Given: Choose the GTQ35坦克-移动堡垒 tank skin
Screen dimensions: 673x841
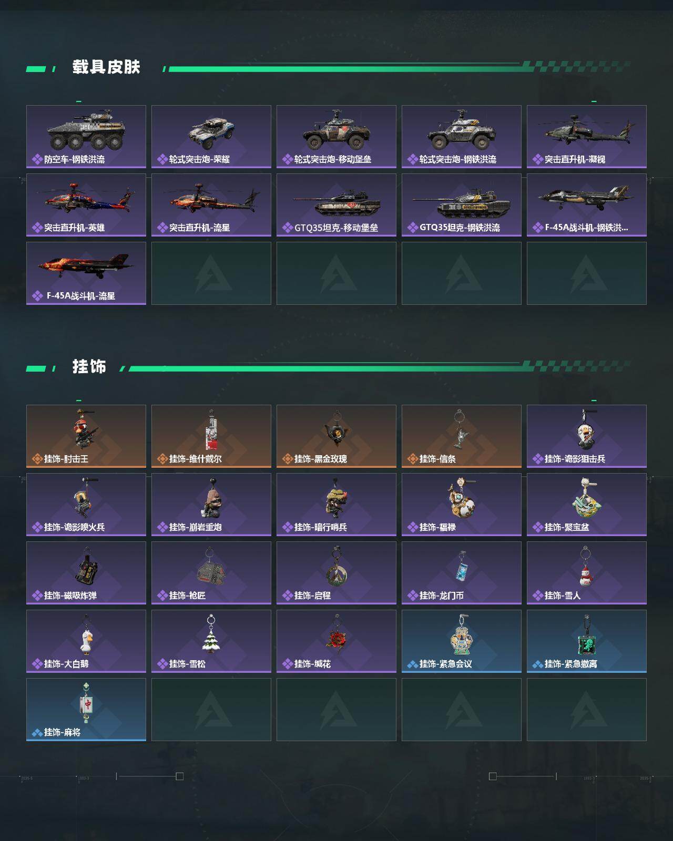Looking at the screenshot, I should (x=336, y=205).
